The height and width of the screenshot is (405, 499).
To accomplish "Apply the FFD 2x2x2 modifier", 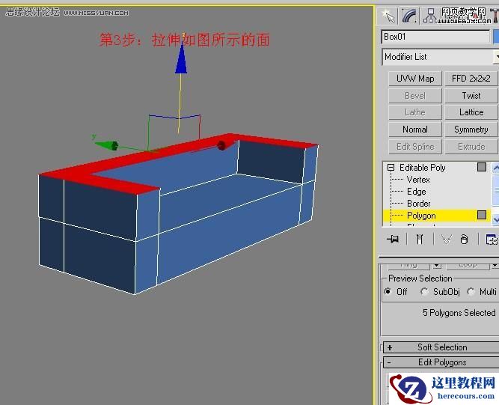I will [471, 79].
